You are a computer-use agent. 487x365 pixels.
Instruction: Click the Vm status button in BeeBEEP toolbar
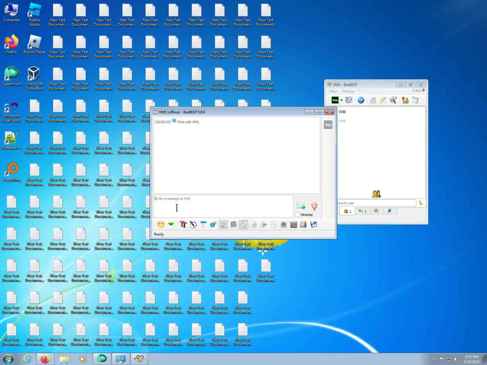point(335,100)
